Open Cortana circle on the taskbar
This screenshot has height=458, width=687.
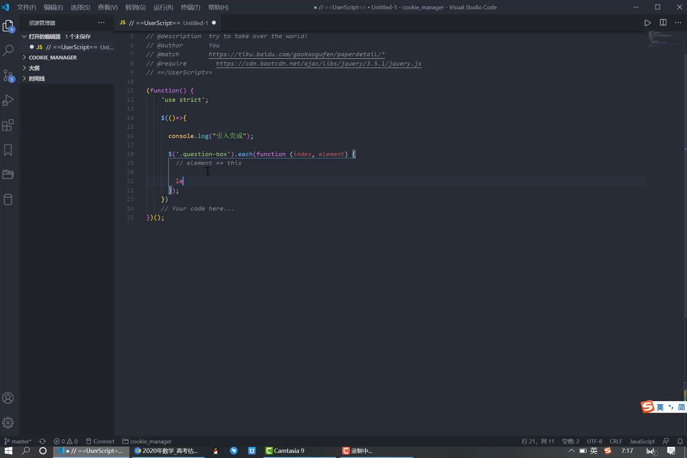pyautogui.click(x=43, y=451)
